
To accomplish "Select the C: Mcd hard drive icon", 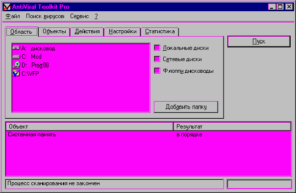I will pos(16,57).
